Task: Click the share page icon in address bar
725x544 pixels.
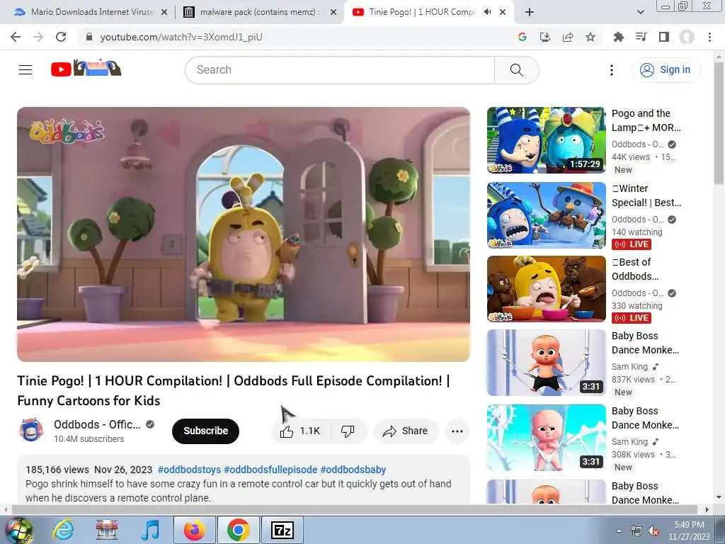Action: (x=568, y=37)
